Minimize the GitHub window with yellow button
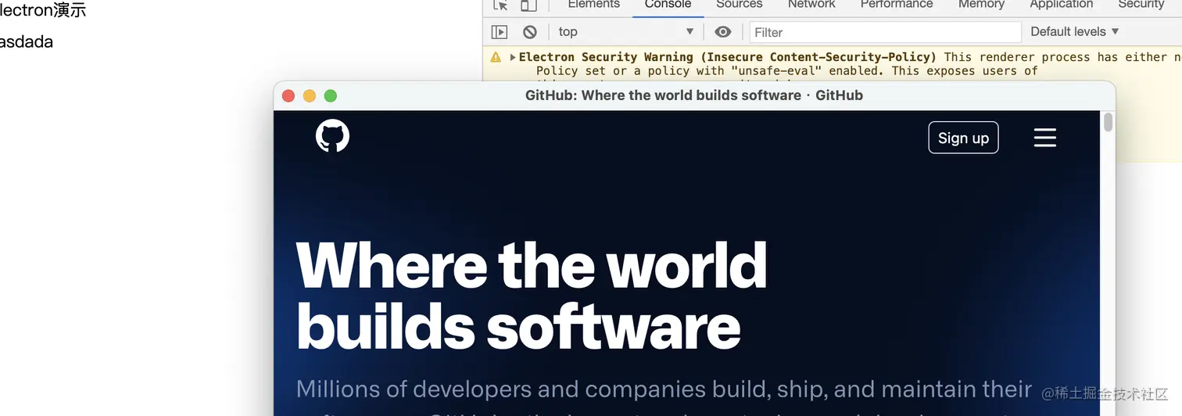 coord(309,95)
